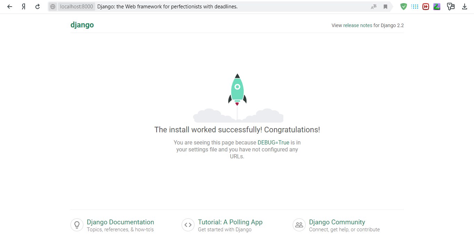Click the django logo heading

[82, 25]
